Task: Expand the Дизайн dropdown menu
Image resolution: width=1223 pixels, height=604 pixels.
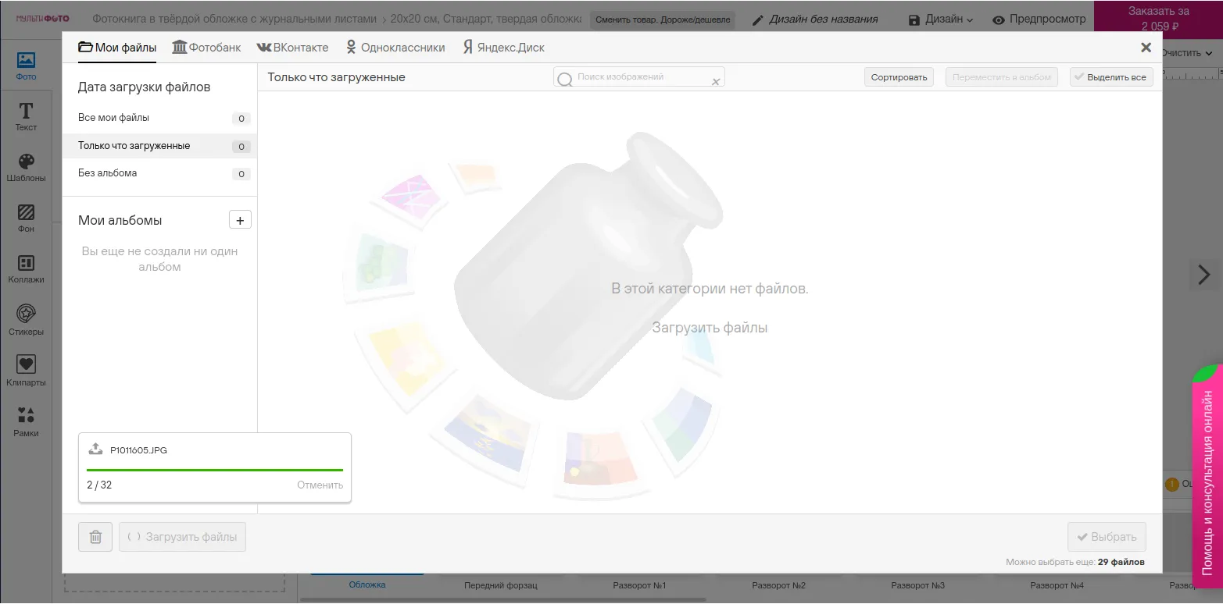Action: 941,20
